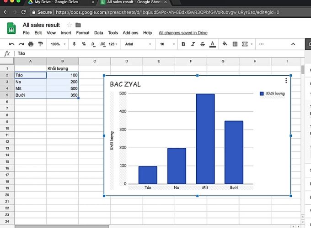Open the Google Sheets home icon
This screenshot has height=228, width=311.
[x=11, y=28]
